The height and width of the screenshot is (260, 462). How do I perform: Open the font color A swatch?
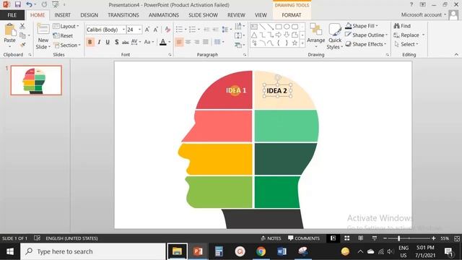[x=163, y=42]
